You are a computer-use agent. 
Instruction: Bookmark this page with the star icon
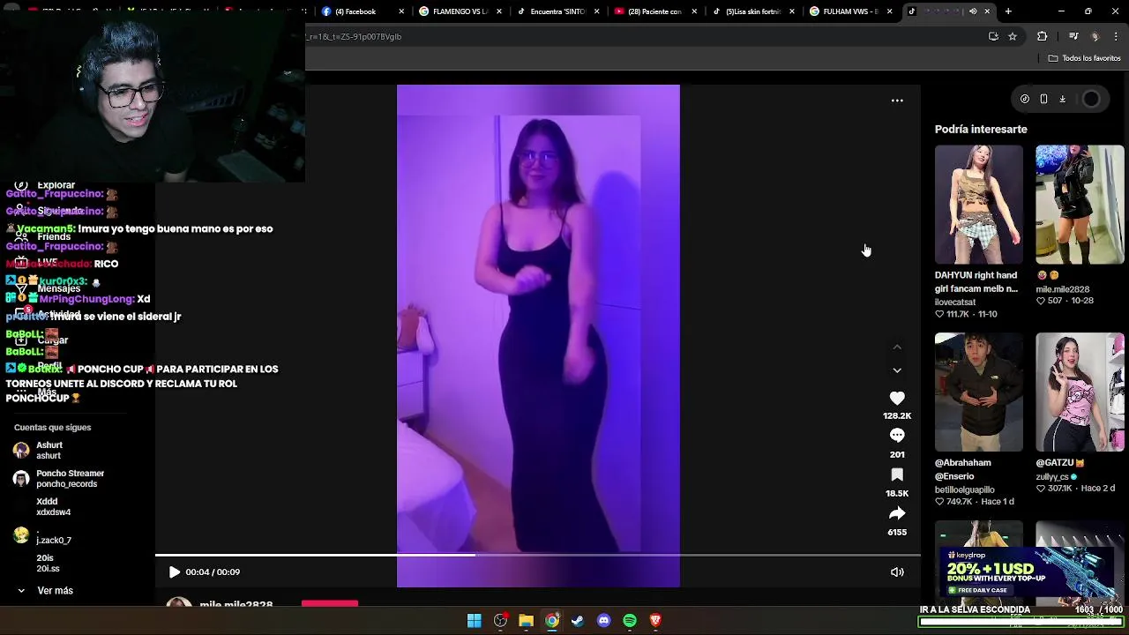point(1013,36)
